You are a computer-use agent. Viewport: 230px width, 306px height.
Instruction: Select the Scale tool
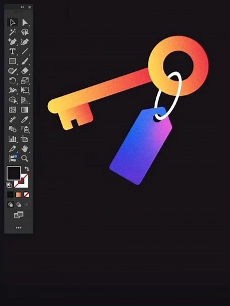(25, 81)
